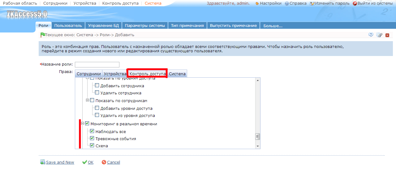This screenshot has width=396, height=172.
Task: Switch to the Управление БД tab
Action: click(103, 26)
